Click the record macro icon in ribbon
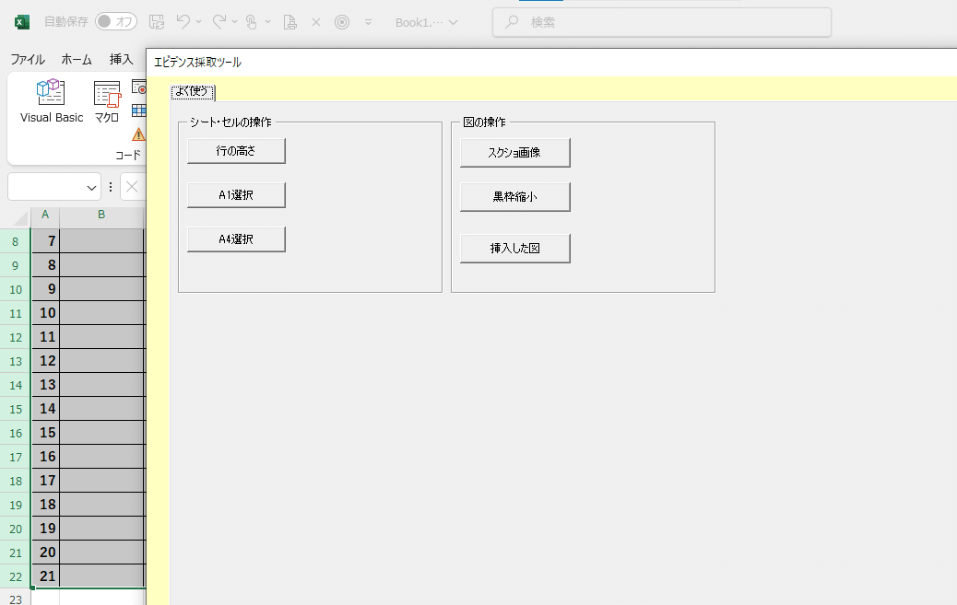The image size is (957, 605). (139, 87)
